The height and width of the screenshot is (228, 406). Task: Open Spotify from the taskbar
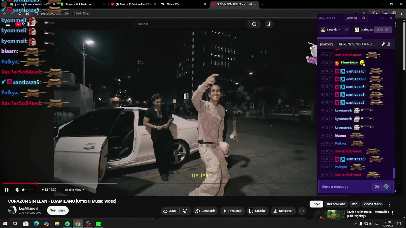click(x=68, y=224)
